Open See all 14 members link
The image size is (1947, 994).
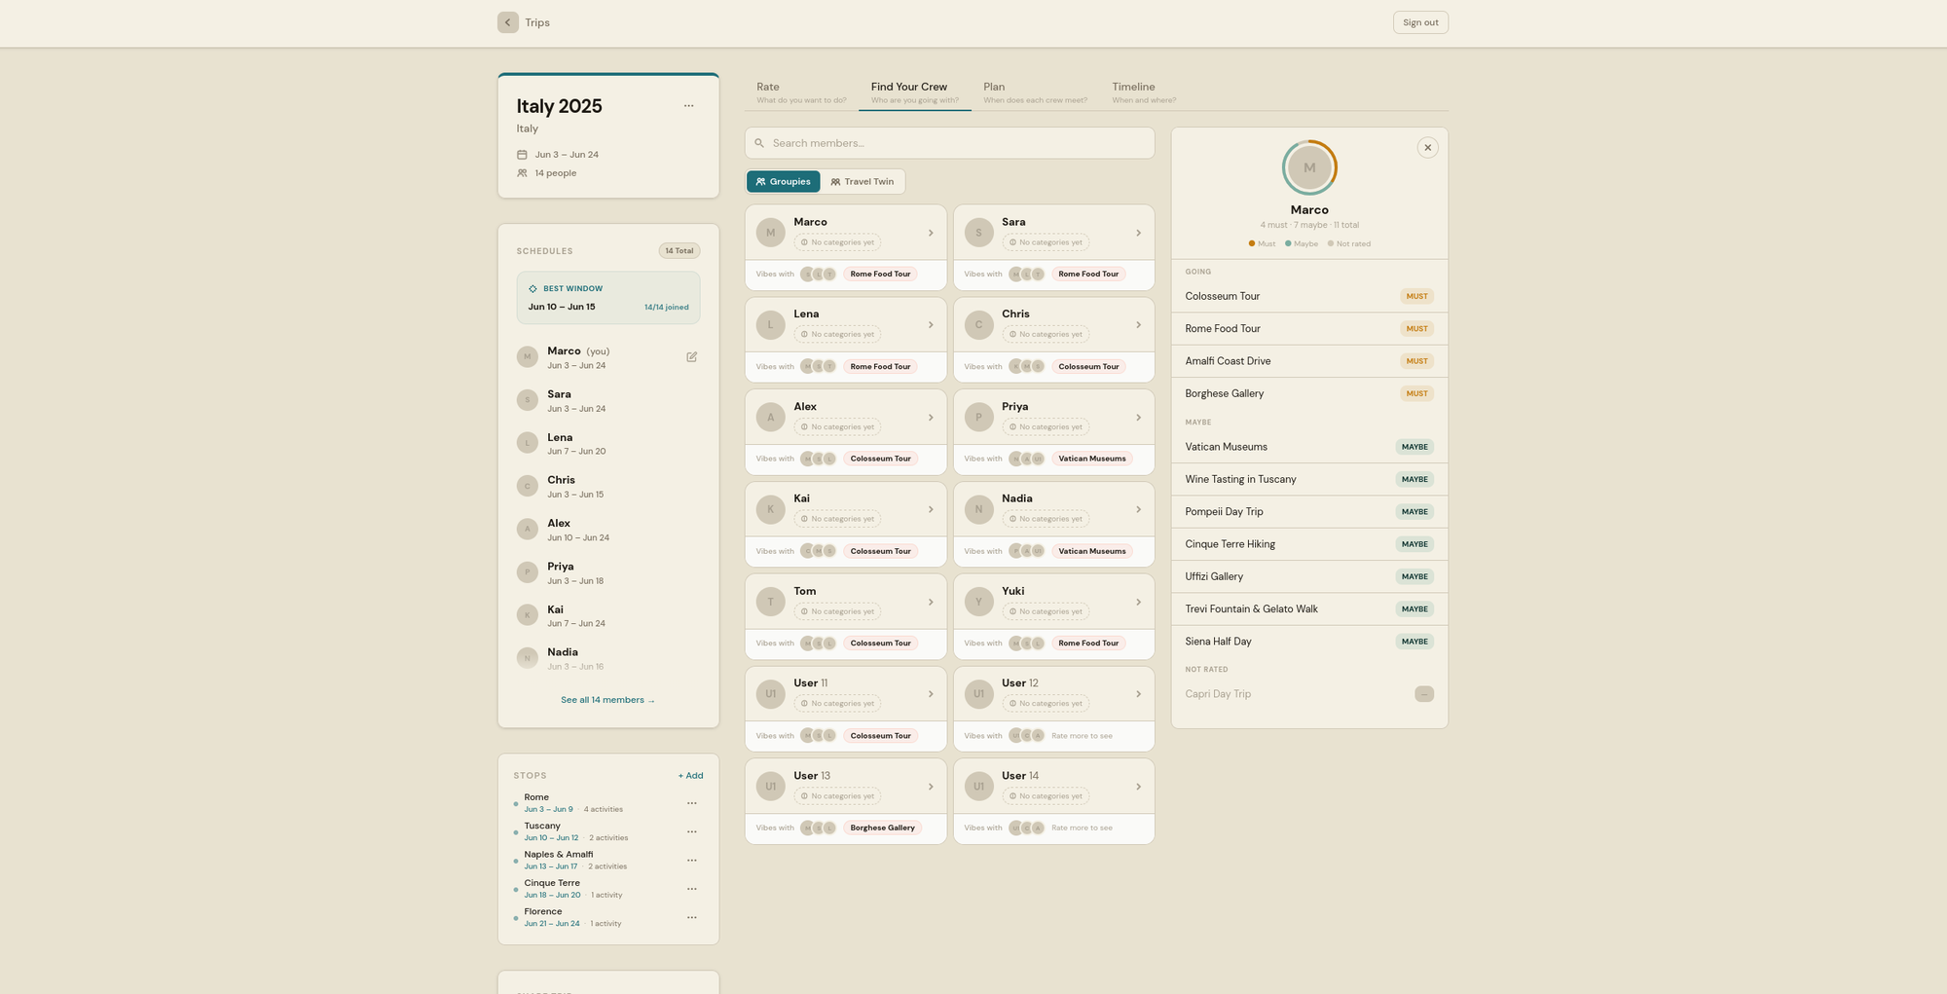[x=607, y=700]
